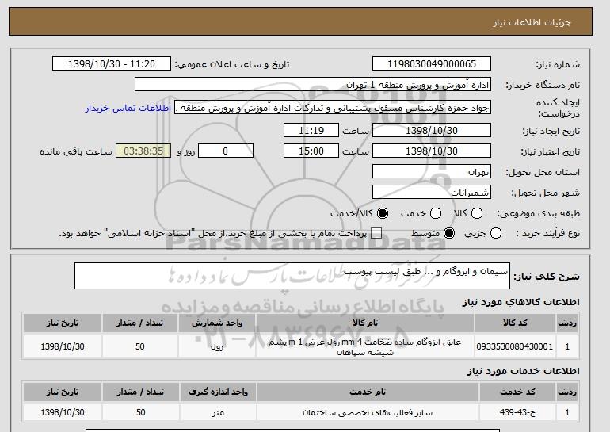
Task: Select the خدمت radio button
Action: pos(436,213)
